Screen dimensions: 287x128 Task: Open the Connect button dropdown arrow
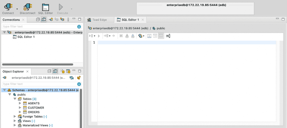click(x=17, y=9)
